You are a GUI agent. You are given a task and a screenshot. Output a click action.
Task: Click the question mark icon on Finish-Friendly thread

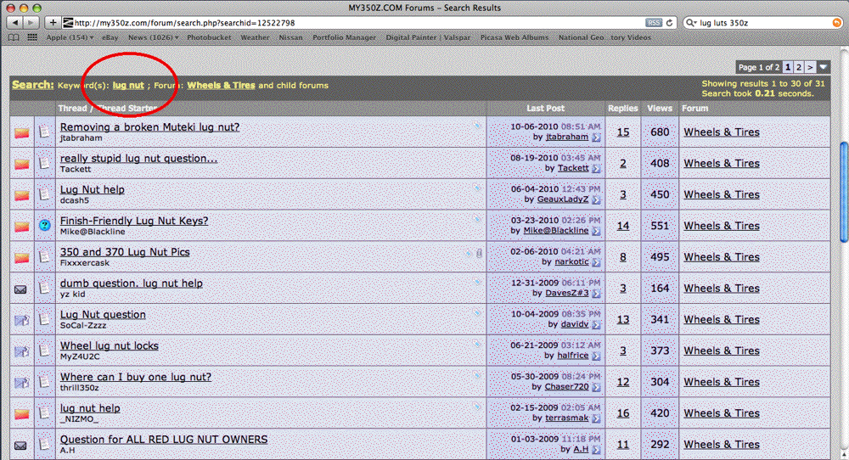coord(45,226)
